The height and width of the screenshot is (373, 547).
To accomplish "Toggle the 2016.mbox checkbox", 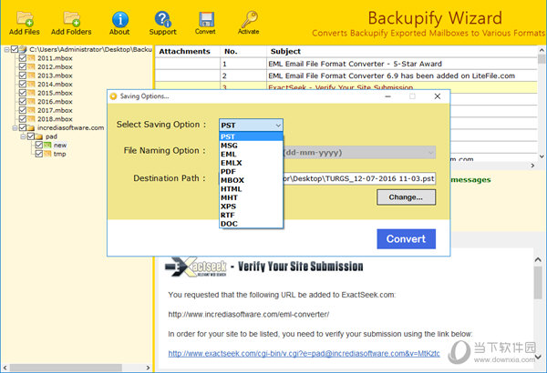I will (23, 101).
